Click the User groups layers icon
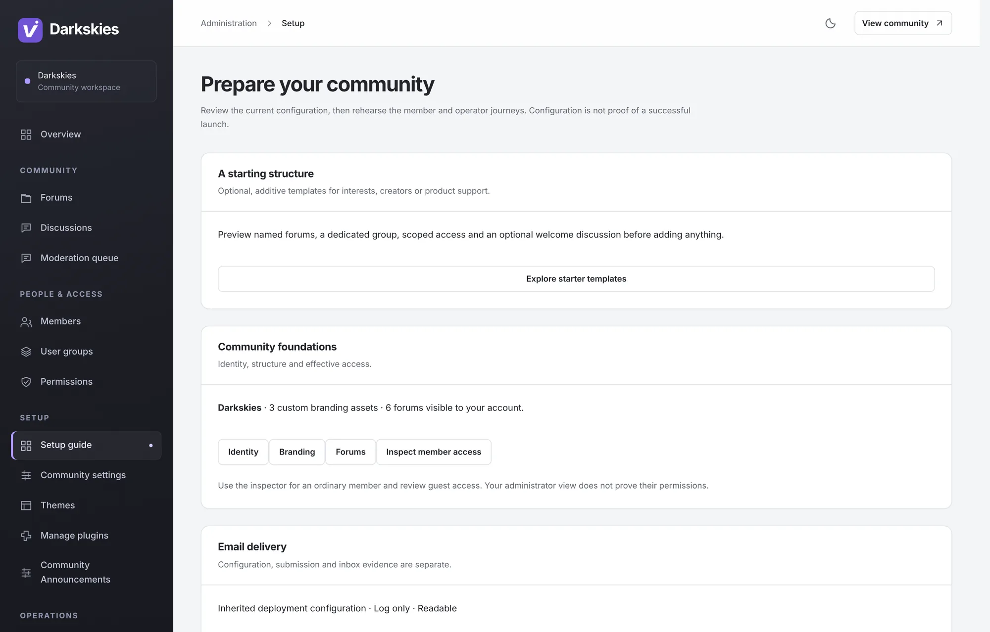The width and height of the screenshot is (990, 632). (26, 352)
